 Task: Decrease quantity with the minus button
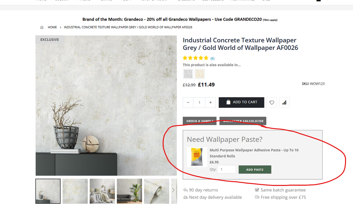coord(188,102)
